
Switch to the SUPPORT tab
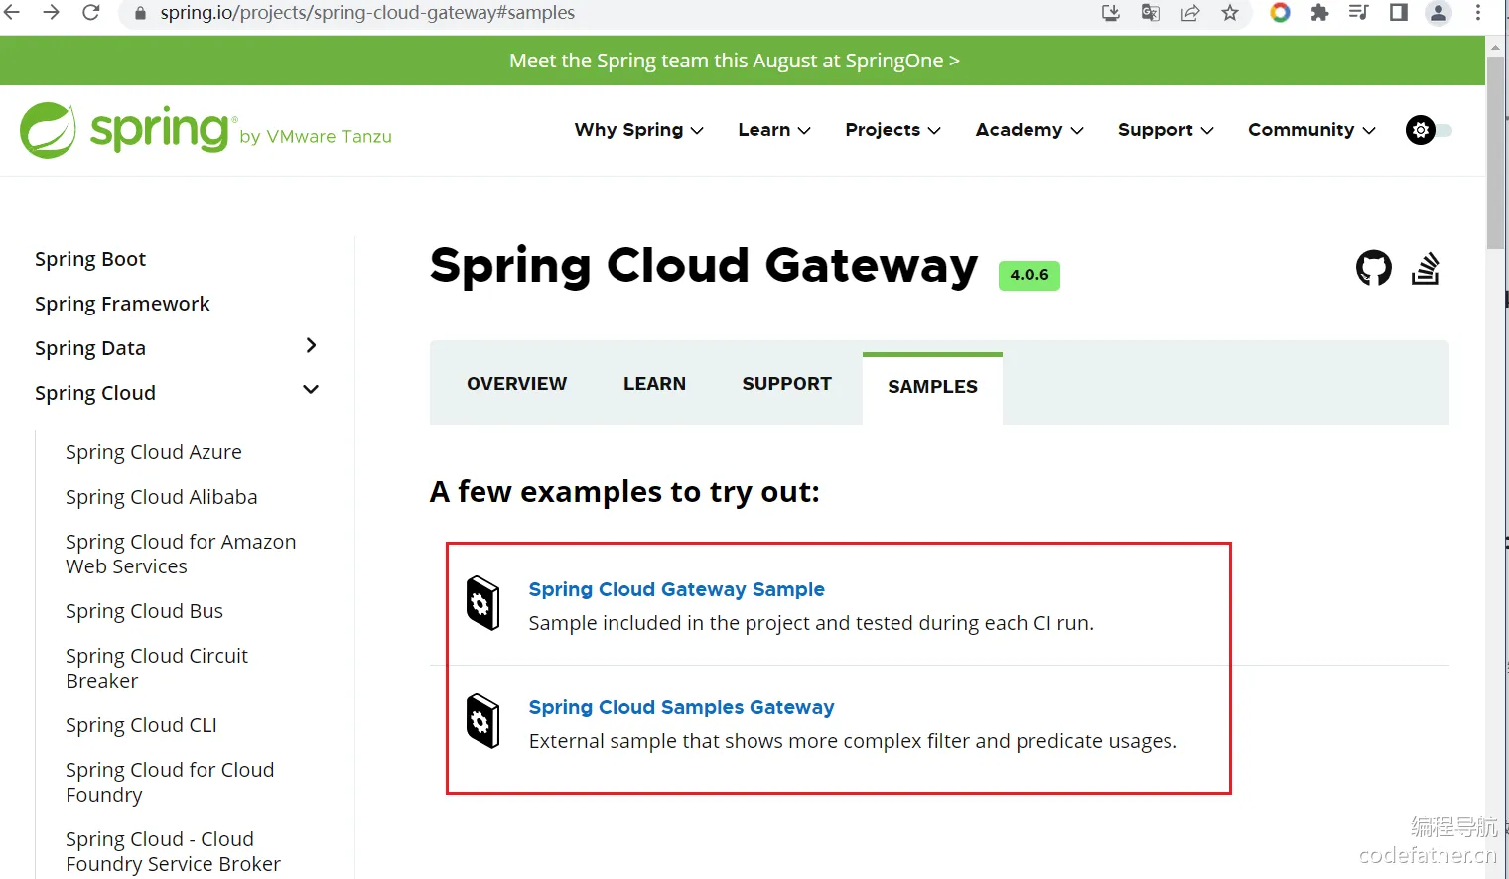pyautogui.click(x=787, y=384)
